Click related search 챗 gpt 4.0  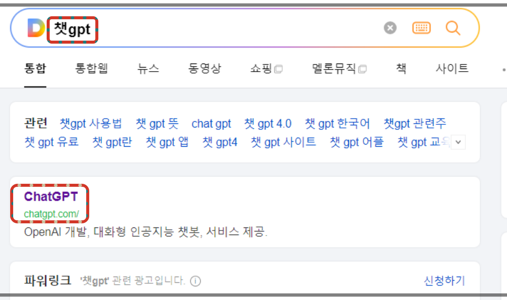[x=267, y=123]
